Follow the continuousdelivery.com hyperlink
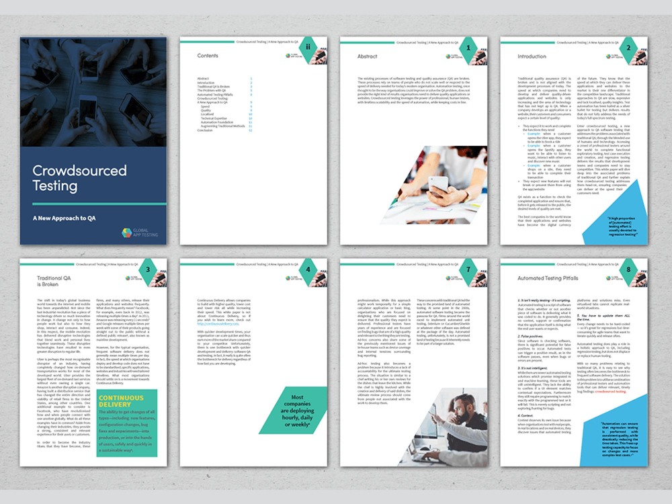 (x=218, y=324)
